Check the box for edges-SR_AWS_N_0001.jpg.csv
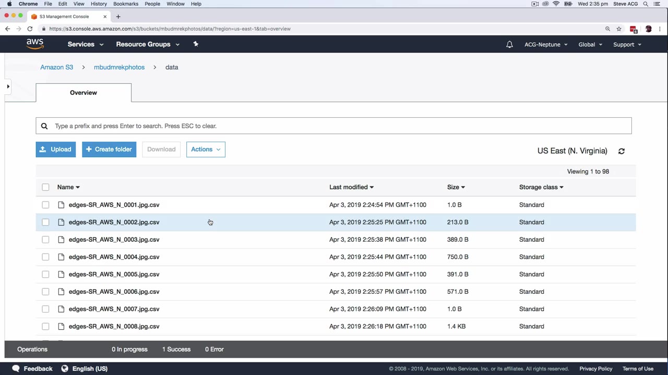 pyautogui.click(x=45, y=205)
